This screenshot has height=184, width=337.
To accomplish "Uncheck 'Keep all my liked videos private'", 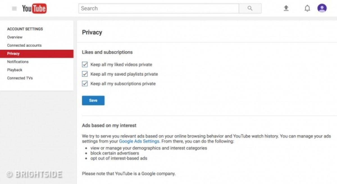I will [x=85, y=65].
